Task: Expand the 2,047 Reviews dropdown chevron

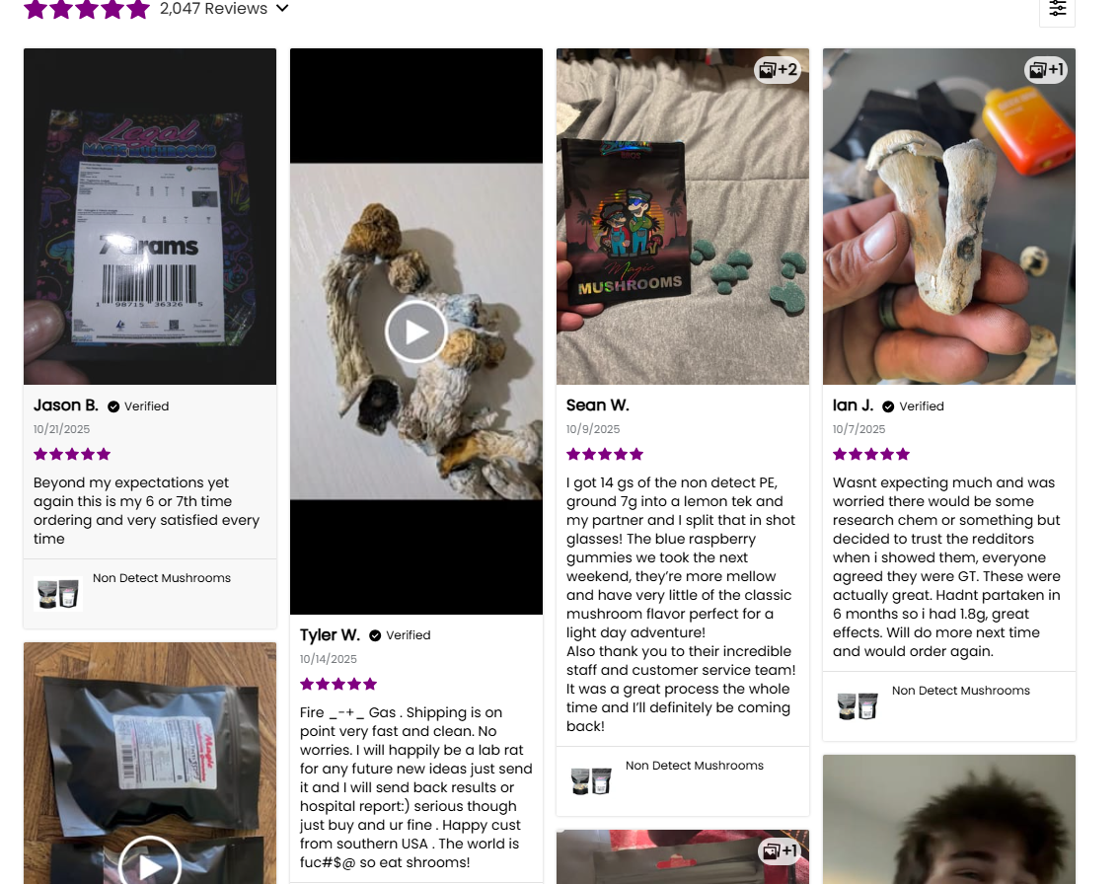Action: click(x=283, y=9)
